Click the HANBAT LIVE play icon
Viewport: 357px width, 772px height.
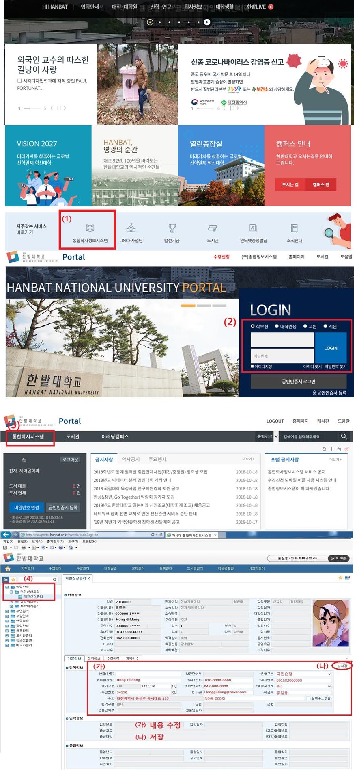[x=271, y=7]
